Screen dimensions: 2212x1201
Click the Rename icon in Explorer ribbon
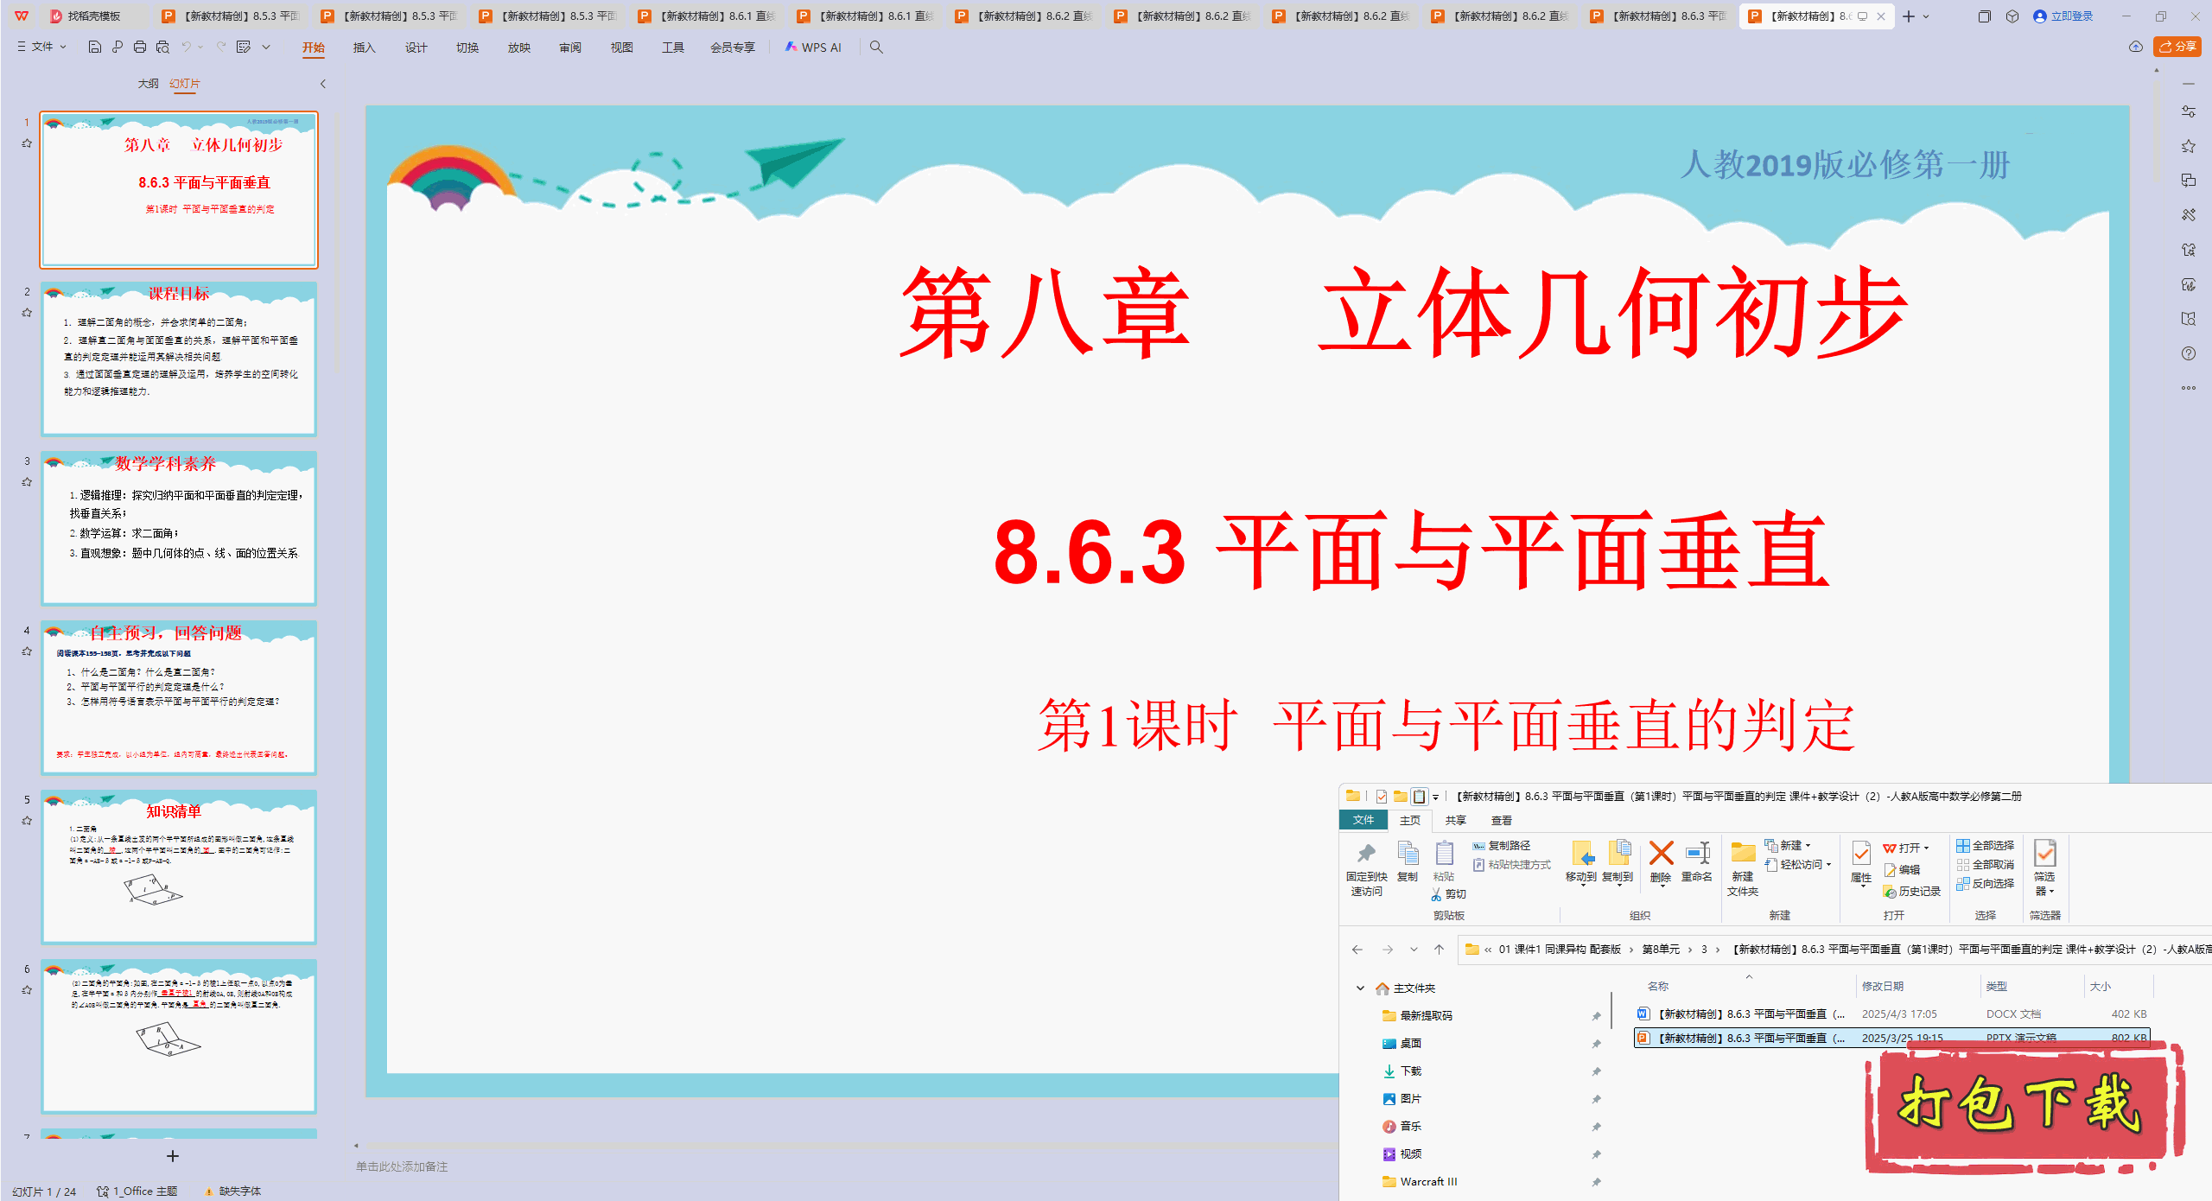pyautogui.click(x=1697, y=854)
